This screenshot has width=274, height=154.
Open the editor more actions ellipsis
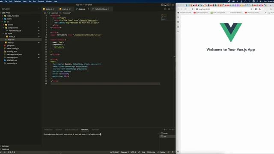(x=173, y=9)
